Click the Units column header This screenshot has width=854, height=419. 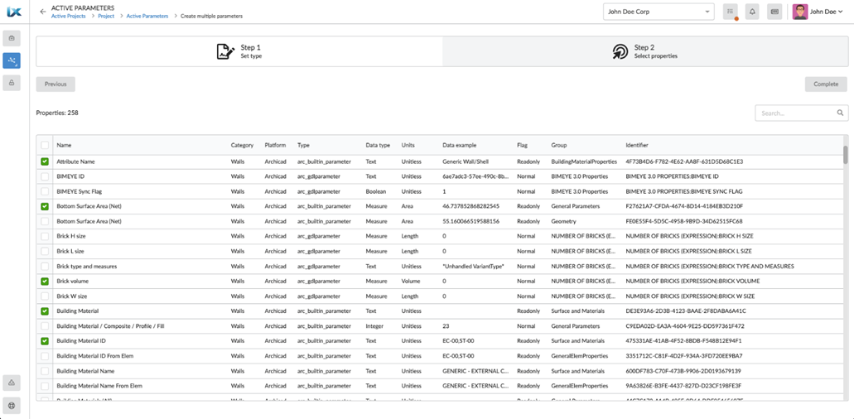(x=408, y=145)
